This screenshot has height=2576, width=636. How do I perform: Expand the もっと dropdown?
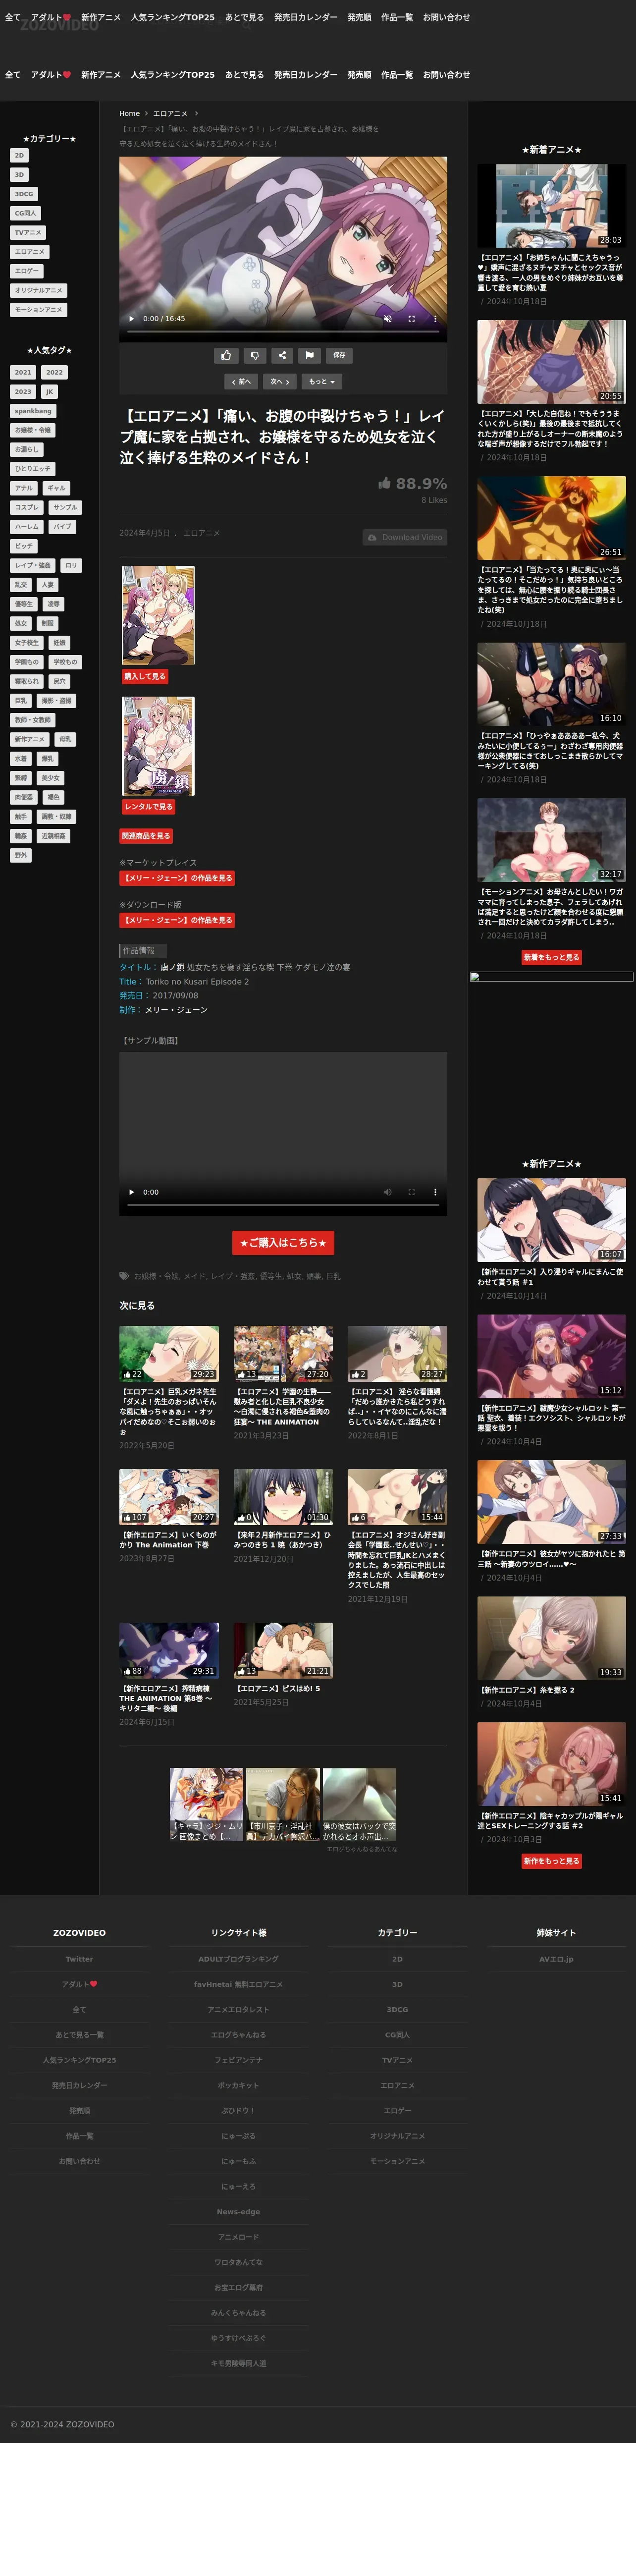321,381
